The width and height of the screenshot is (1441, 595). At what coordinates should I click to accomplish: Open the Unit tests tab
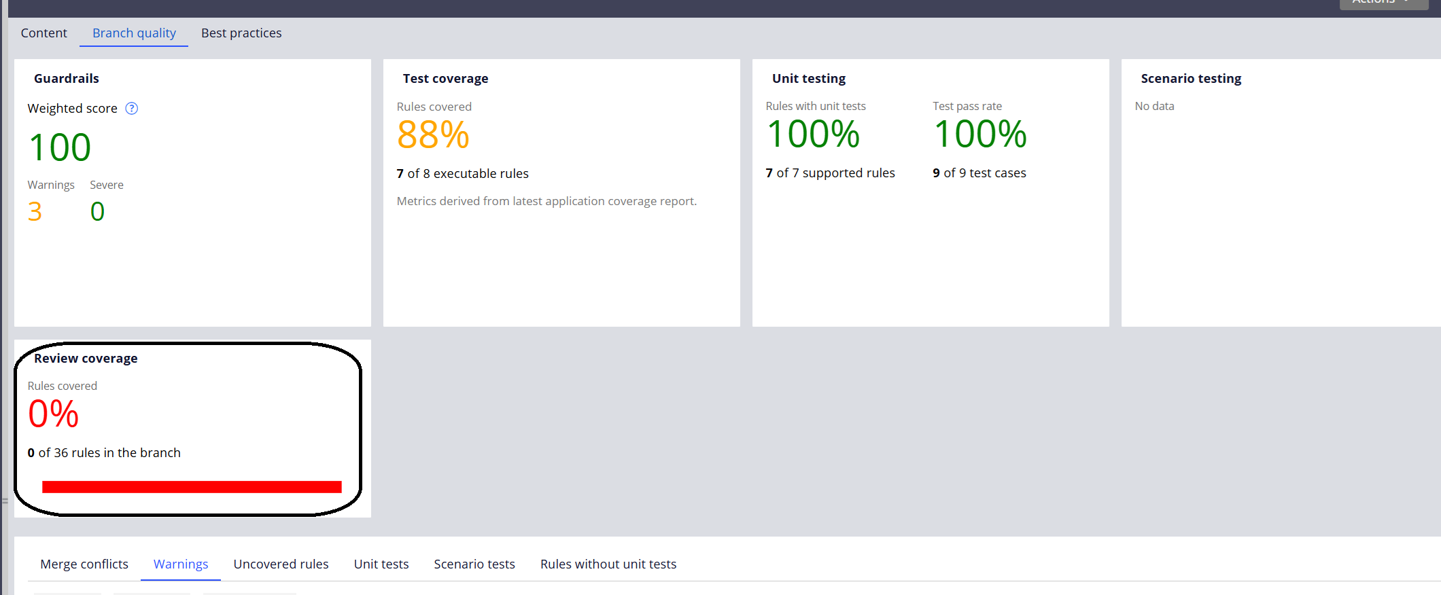click(381, 564)
